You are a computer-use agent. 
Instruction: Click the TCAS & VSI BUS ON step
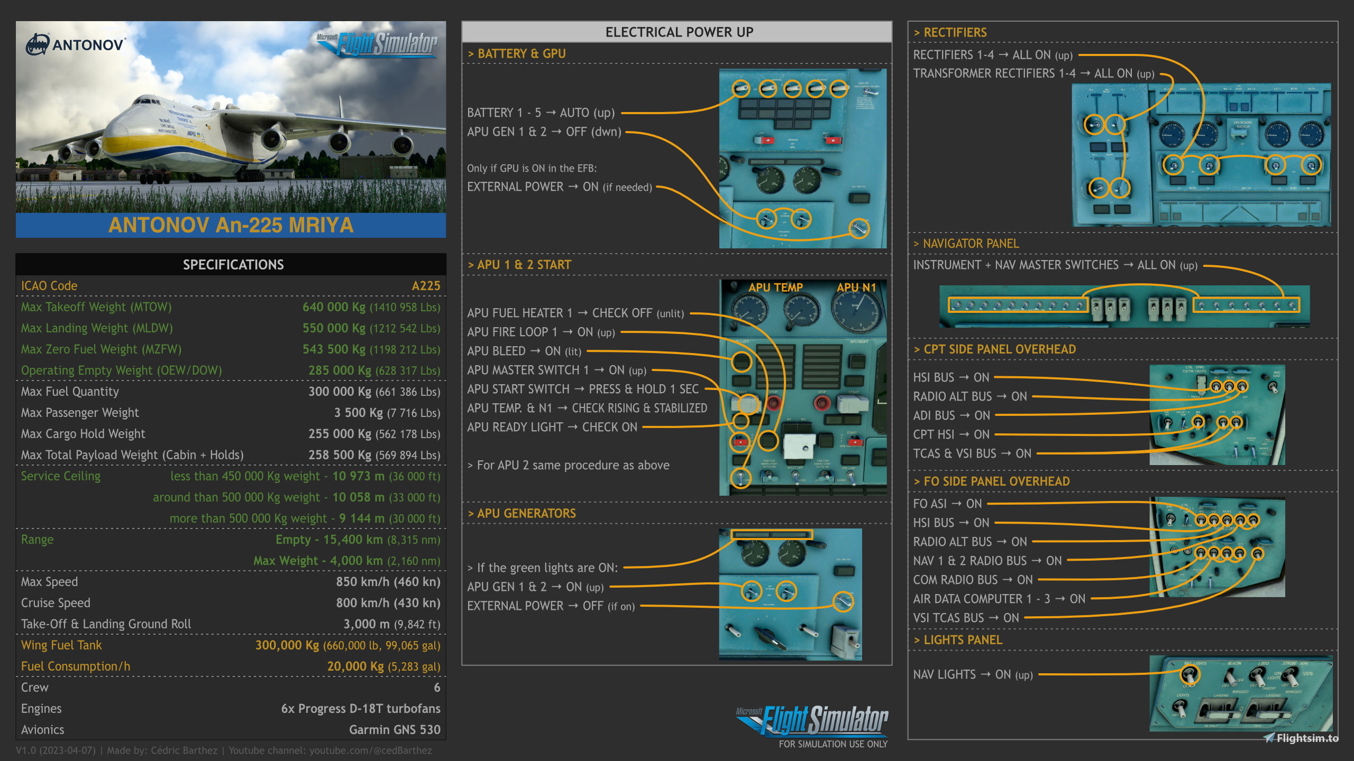(x=973, y=453)
